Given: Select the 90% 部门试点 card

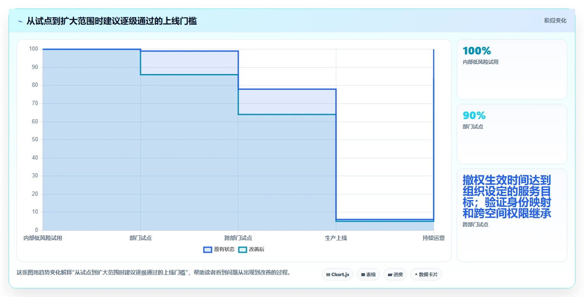Looking at the screenshot, I should point(512,134).
